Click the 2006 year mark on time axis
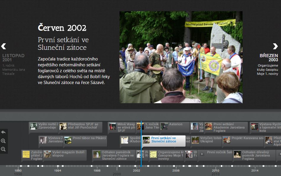 point(176,170)
